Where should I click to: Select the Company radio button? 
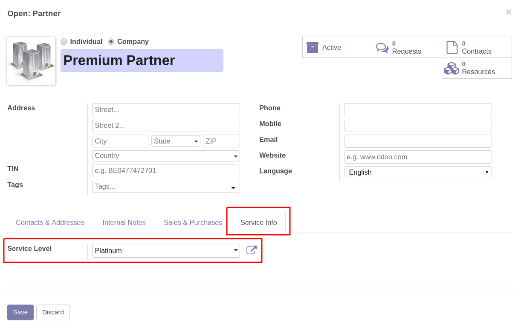pos(111,42)
